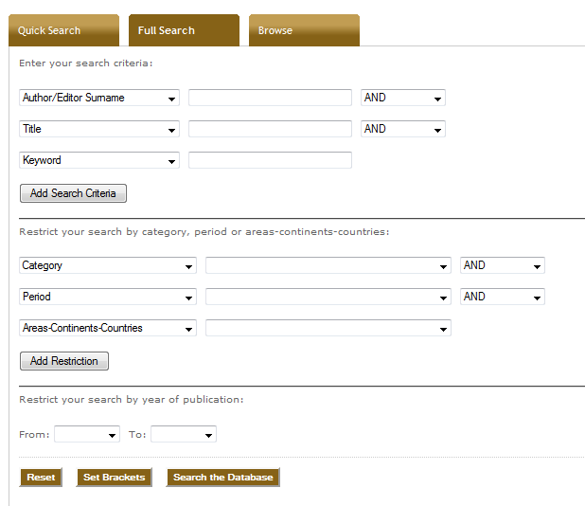This screenshot has height=506, width=585.
Task: Open the Areas-Continents-Countries value dropdown
Action: click(x=328, y=328)
